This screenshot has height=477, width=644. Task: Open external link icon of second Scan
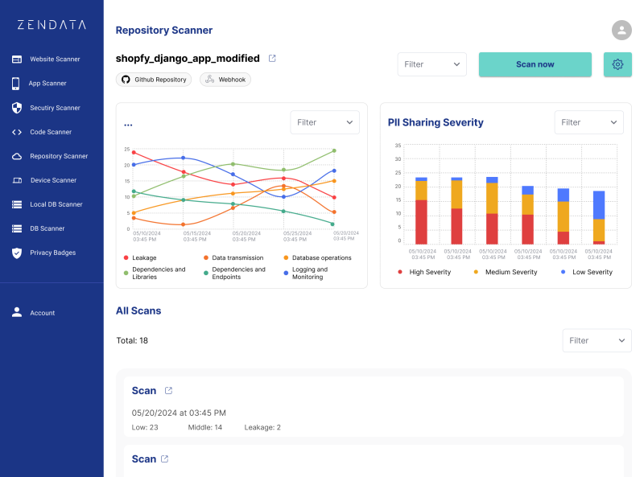pyautogui.click(x=165, y=458)
